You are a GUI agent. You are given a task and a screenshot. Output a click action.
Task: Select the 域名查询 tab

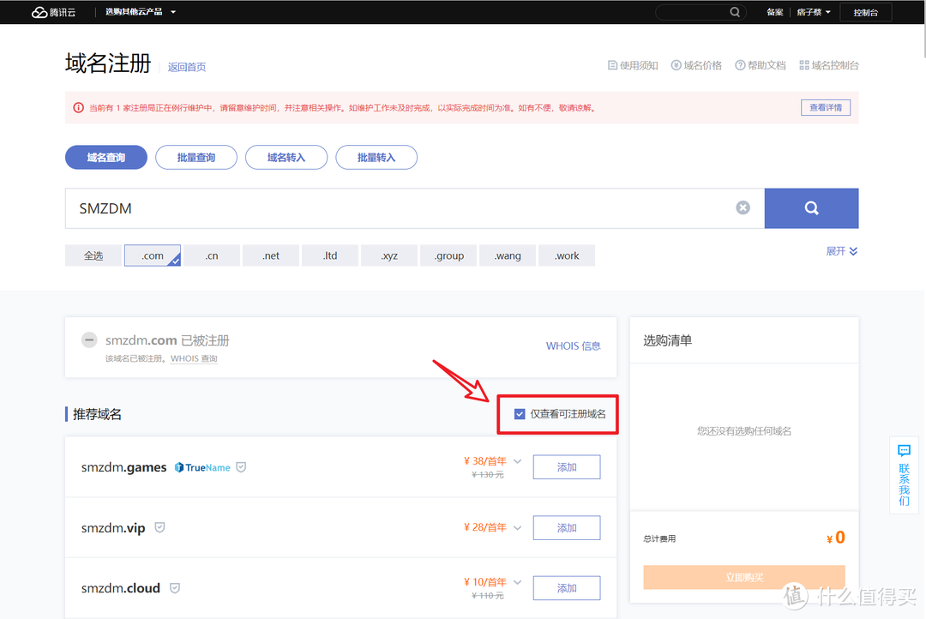(106, 157)
